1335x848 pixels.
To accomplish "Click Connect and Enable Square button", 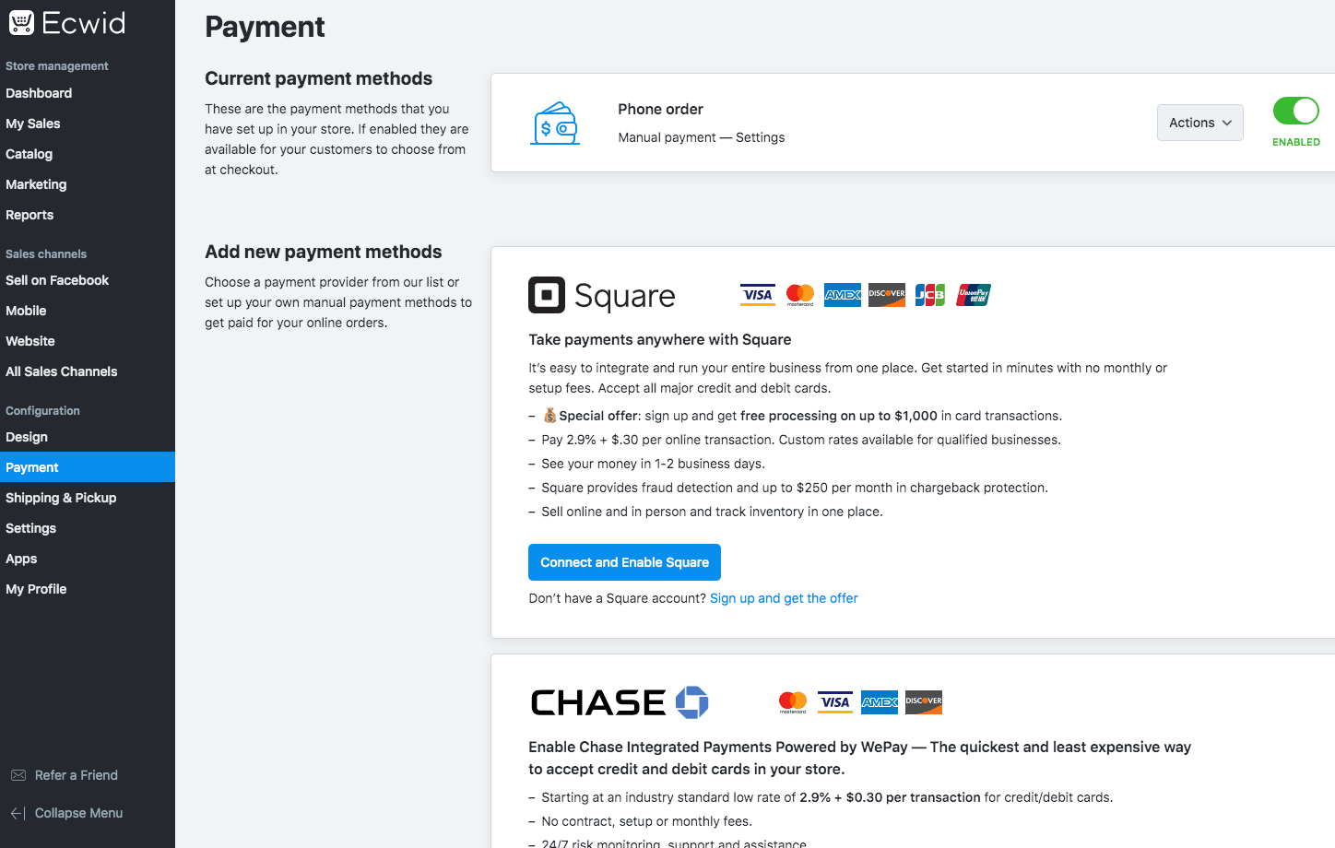I will coord(624,562).
